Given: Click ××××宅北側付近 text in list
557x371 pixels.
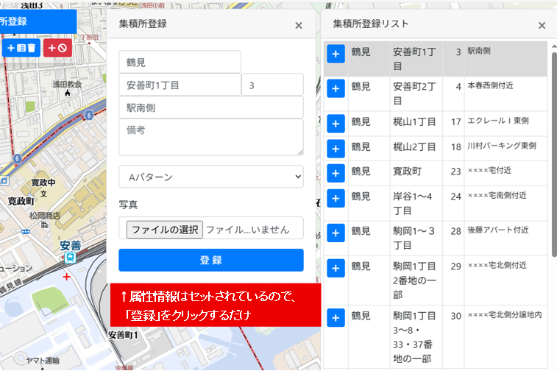Looking at the screenshot, I should (x=497, y=265).
